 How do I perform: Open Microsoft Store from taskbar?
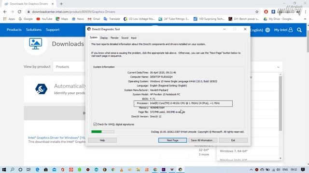[46, 170]
